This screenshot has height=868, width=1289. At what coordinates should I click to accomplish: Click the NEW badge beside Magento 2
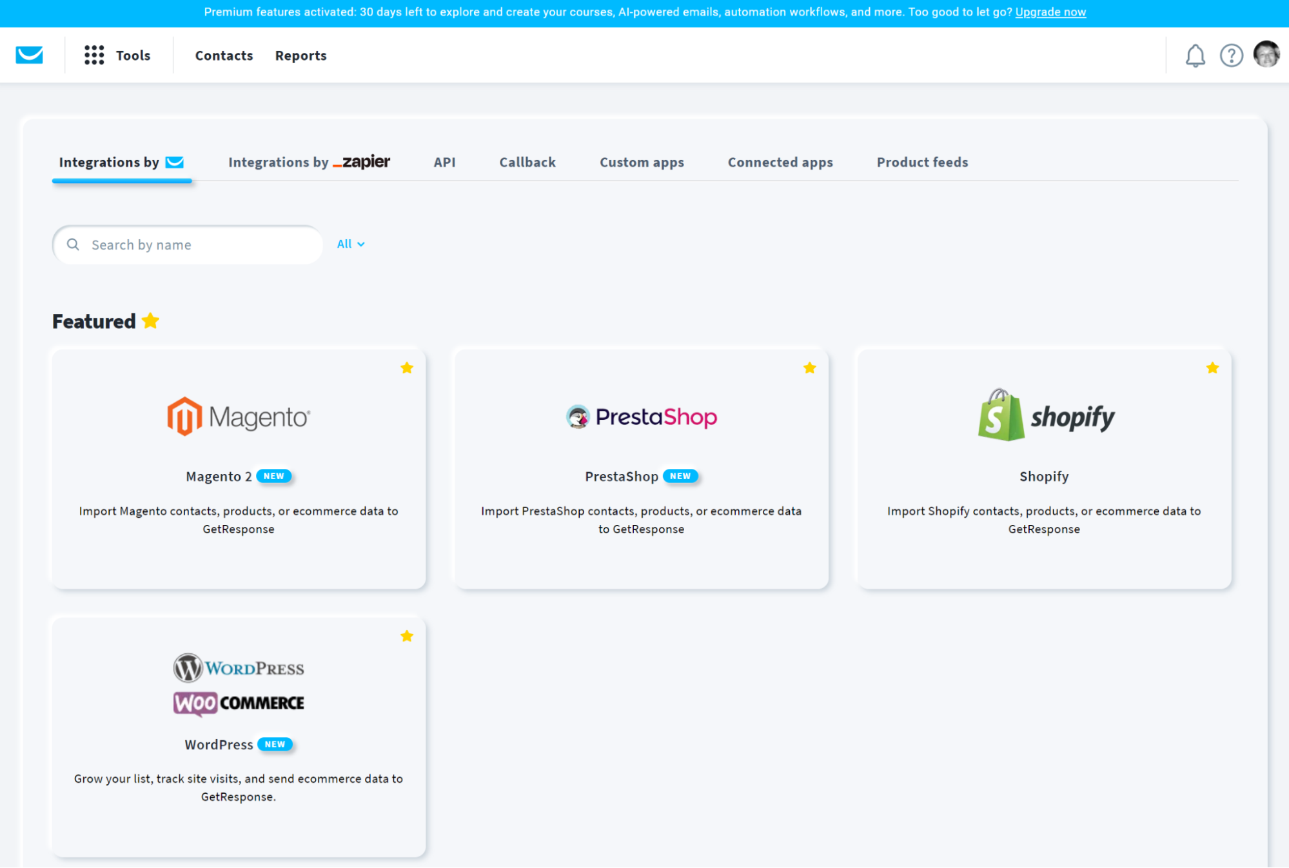(x=274, y=476)
